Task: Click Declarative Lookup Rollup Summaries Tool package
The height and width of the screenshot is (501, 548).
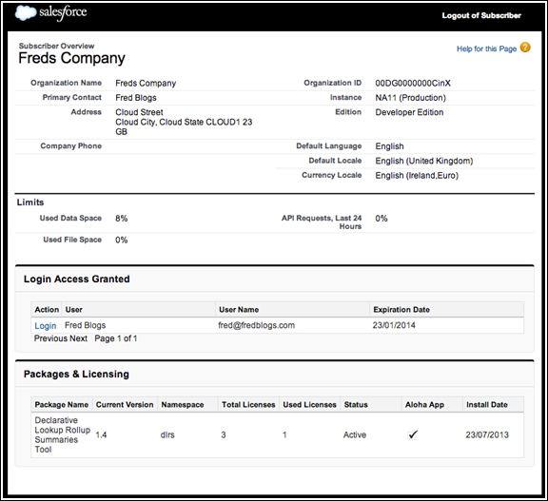Action: pyautogui.click(x=62, y=434)
